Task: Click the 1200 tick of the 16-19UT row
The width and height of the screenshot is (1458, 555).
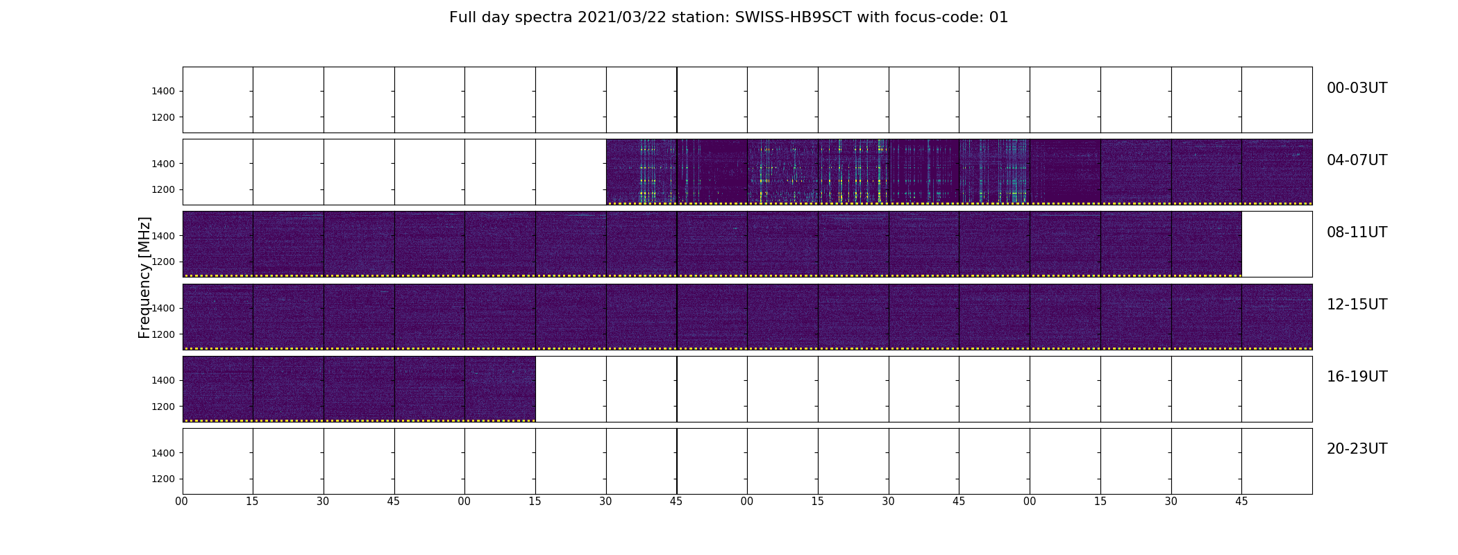Action: [163, 407]
